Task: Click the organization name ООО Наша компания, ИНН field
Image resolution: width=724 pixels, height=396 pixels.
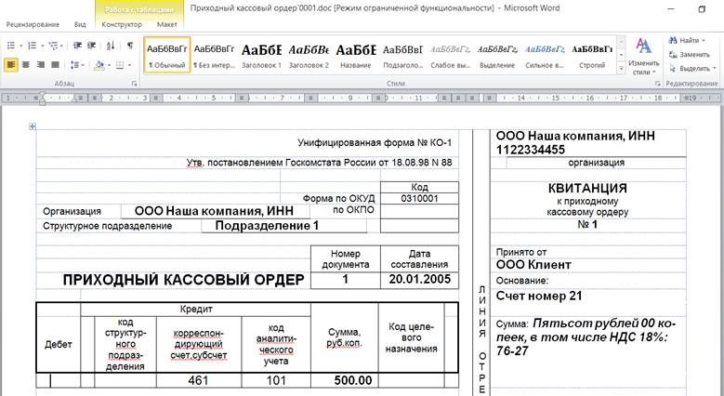Action: pyautogui.click(x=215, y=211)
